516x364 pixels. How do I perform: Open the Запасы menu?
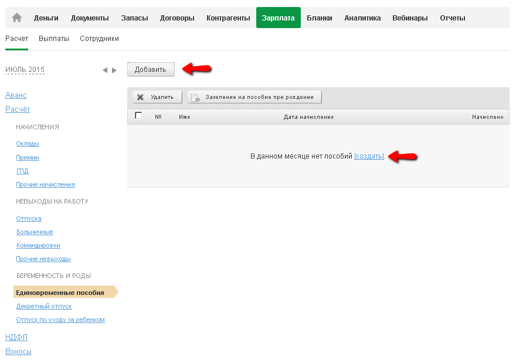[x=134, y=18]
